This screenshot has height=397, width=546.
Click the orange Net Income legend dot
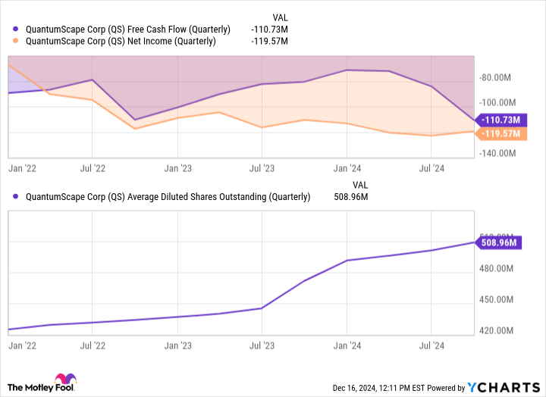point(15,41)
